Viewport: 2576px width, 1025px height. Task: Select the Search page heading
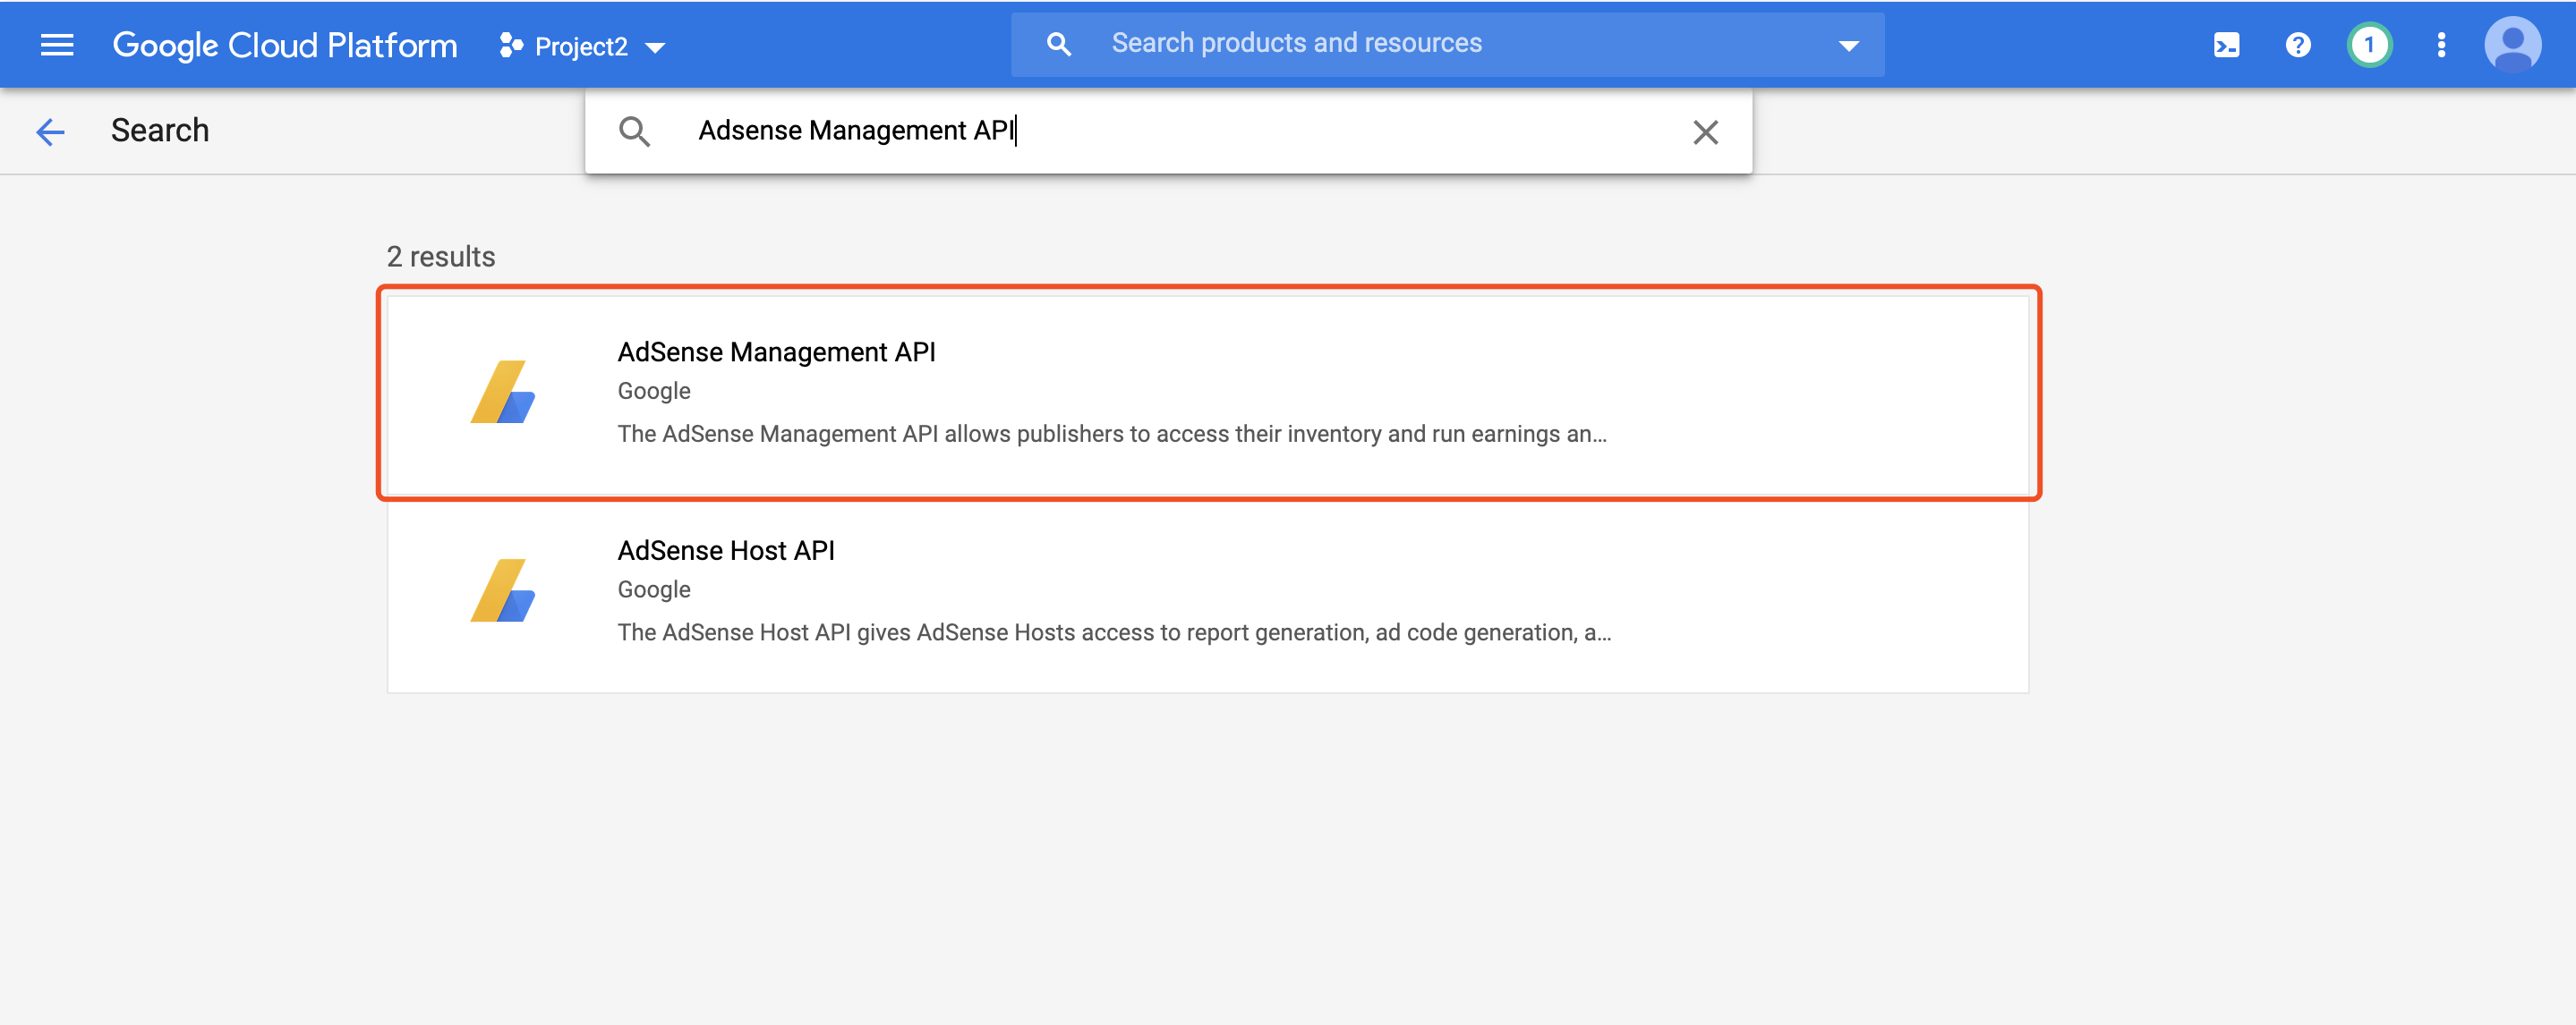point(160,130)
